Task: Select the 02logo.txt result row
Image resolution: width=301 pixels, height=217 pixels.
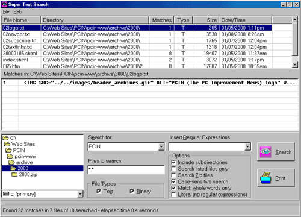Action: click(137, 28)
